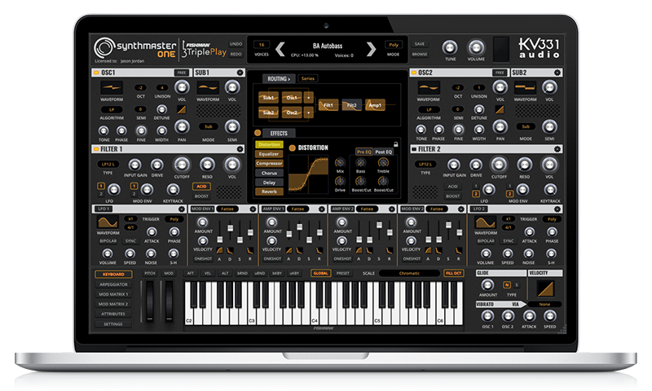Image resolution: width=652 pixels, height=391 pixels.
Task: Toggle LFO 1 BIPOLAR button
Action: (108, 241)
